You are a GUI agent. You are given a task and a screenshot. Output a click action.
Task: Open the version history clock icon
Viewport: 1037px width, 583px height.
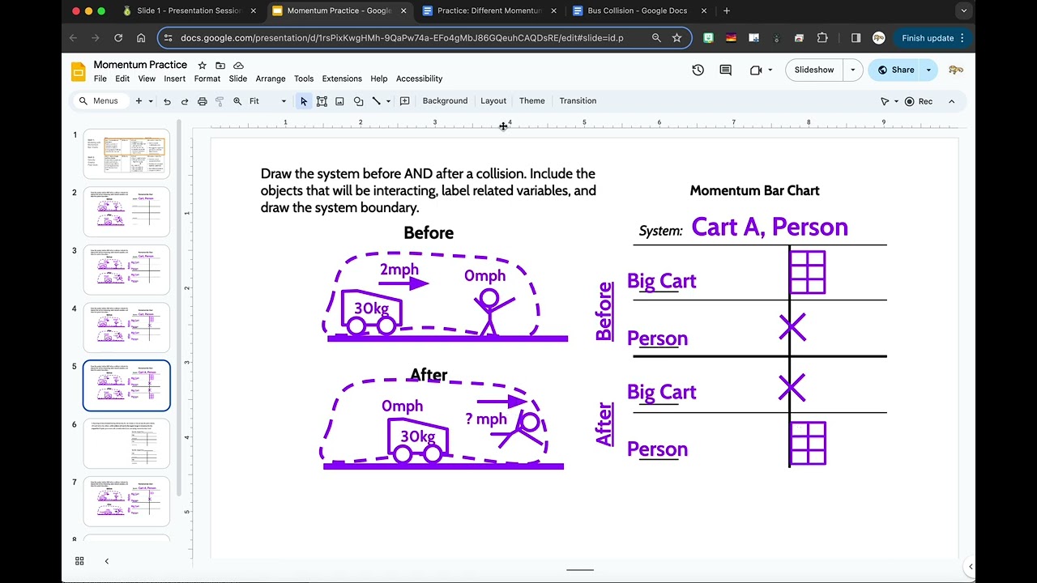coord(698,70)
